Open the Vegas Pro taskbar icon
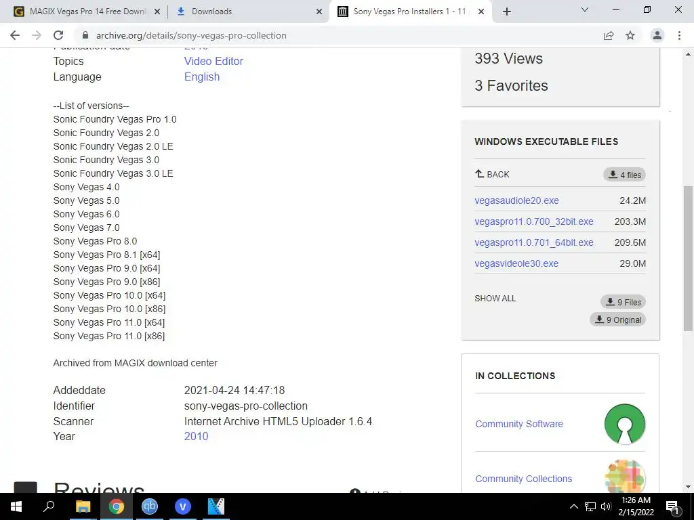 [216, 506]
